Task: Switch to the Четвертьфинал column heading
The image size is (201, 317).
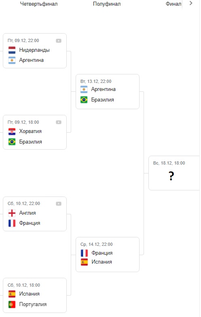Action: click(39, 4)
